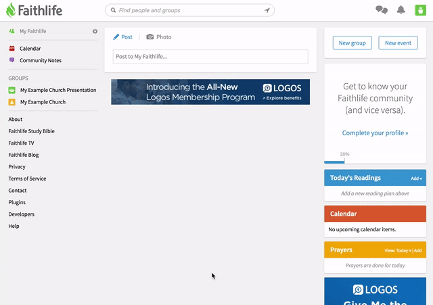Click the search magnifier icon

113,10
